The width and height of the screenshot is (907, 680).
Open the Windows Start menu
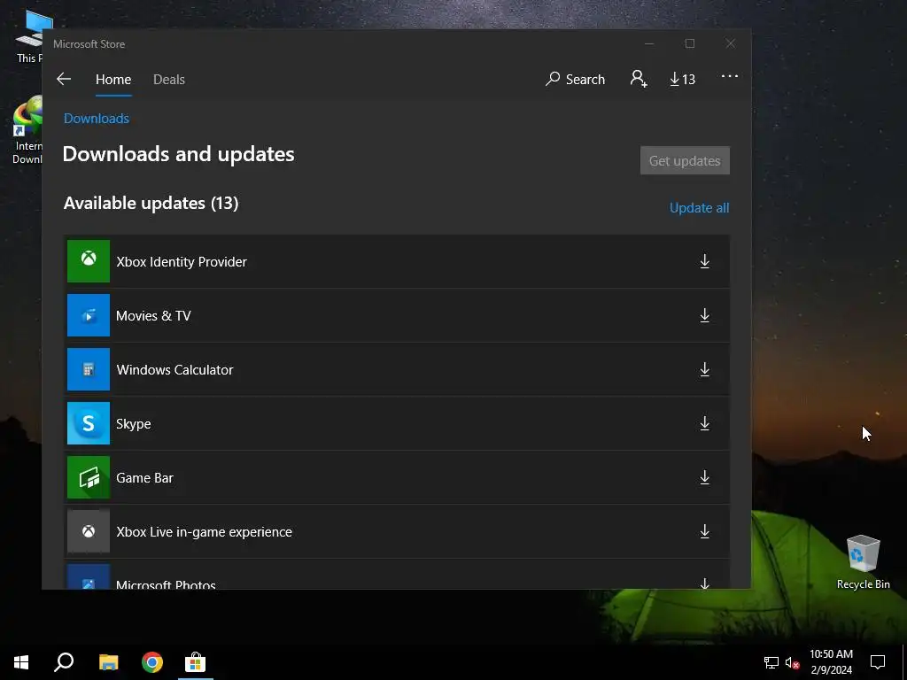tap(21, 662)
